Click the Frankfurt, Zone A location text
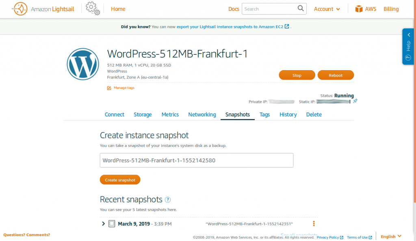Viewport: 416px width, 241px height. pyautogui.click(x=138, y=77)
